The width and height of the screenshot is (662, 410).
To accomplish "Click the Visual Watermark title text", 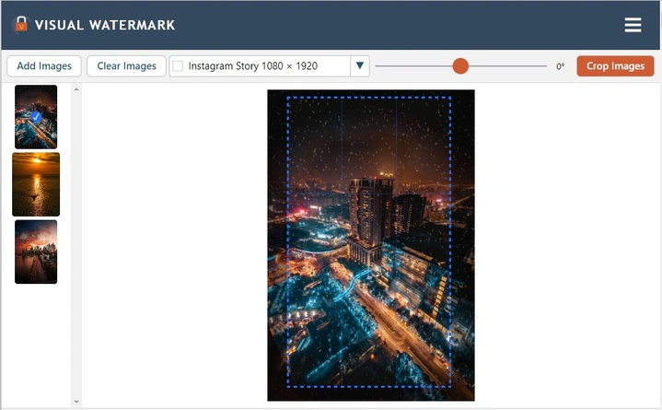I will pos(105,25).
